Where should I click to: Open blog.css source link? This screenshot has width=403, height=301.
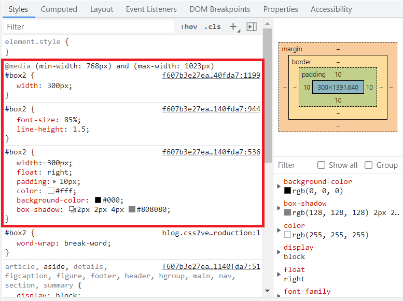coord(211,233)
